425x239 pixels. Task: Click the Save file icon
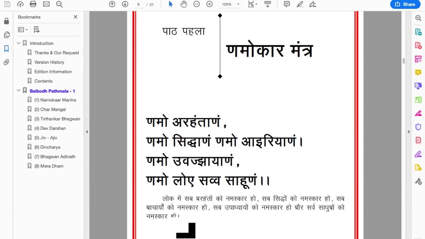[x=7, y=4]
